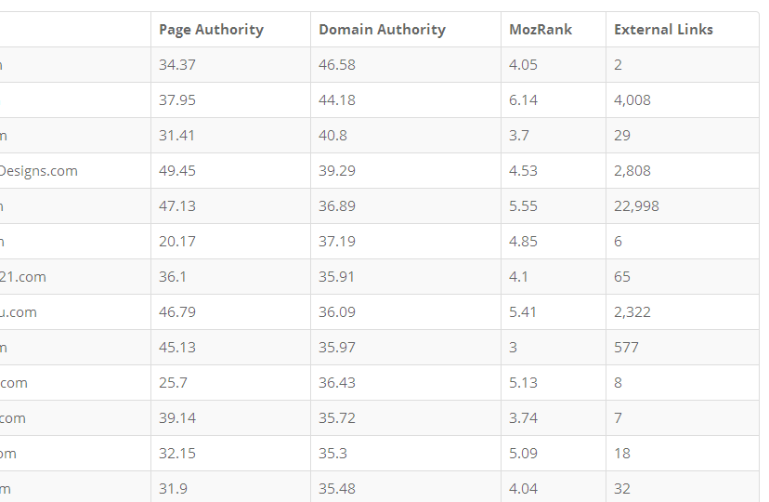Click the External Links column header
The width and height of the screenshot is (769, 502).
click(x=663, y=30)
